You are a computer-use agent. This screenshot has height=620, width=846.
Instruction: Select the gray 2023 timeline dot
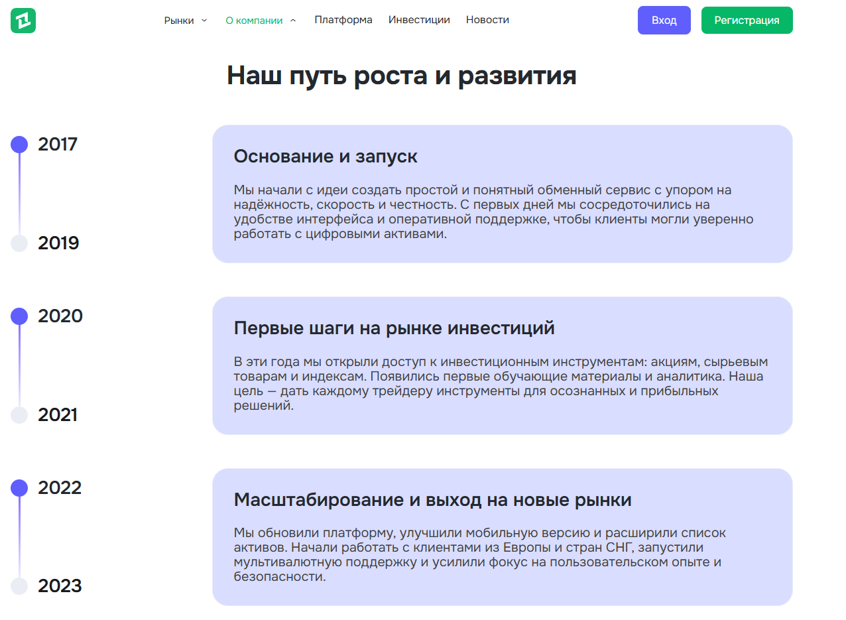tap(19, 586)
